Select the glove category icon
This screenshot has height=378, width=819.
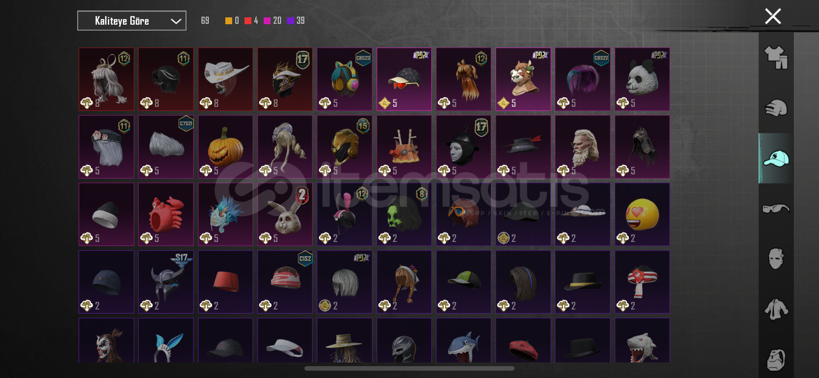click(776, 108)
